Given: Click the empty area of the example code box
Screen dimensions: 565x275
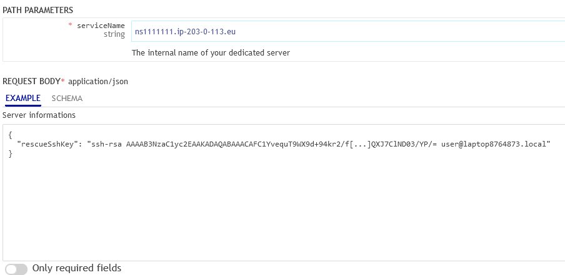Looking at the screenshot, I should pos(281,212).
